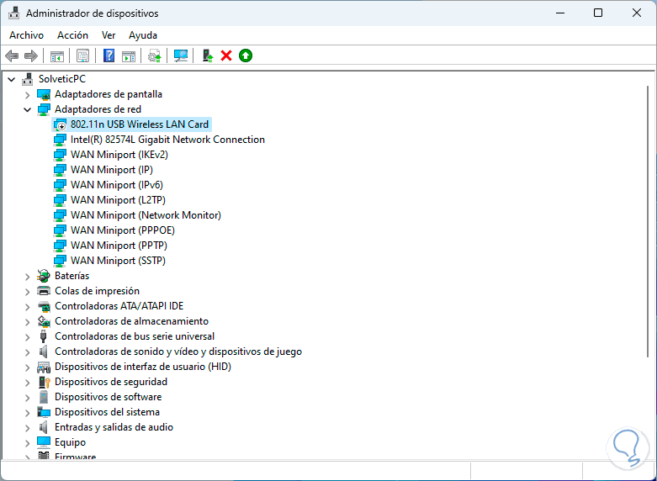Click the Adaptadores de red icon
The height and width of the screenshot is (481, 657).
pos(44,109)
